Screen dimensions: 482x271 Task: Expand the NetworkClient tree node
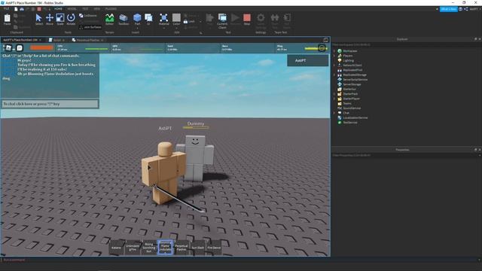[x=334, y=65]
